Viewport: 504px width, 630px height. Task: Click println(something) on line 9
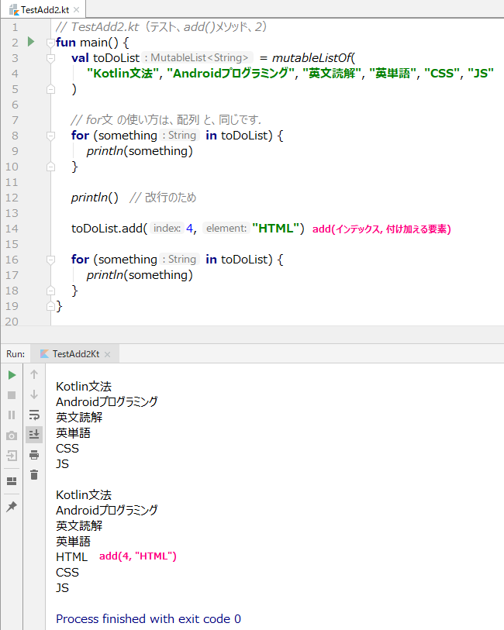pos(140,151)
